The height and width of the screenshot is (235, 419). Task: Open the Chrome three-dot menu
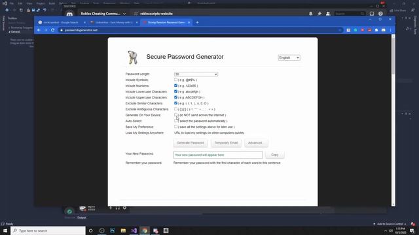[390, 30]
